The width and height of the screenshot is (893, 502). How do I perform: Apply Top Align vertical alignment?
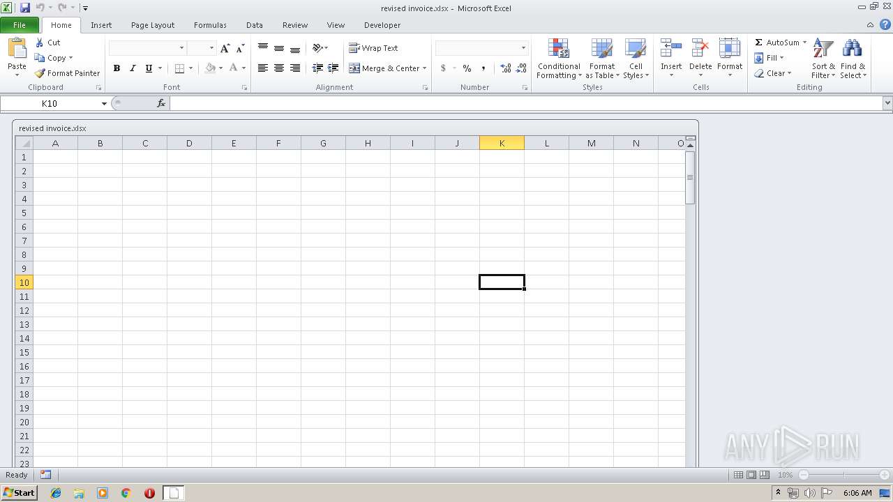click(x=263, y=48)
